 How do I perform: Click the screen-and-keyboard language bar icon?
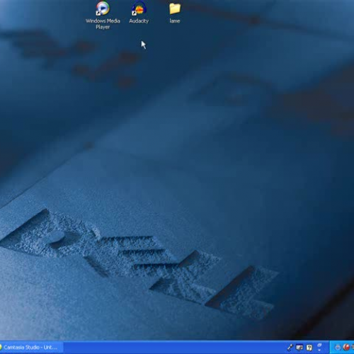click(x=299, y=348)
